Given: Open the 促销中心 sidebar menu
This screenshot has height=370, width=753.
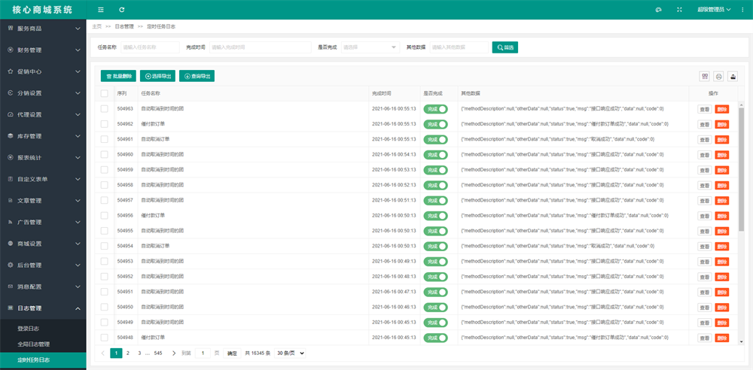Looking at the screenshot, I should coord(43,71).
